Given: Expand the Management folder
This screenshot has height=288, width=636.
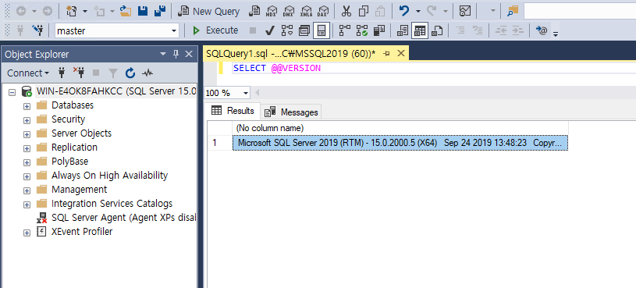Looking at the screenshot, I should (x=27, y=190).
